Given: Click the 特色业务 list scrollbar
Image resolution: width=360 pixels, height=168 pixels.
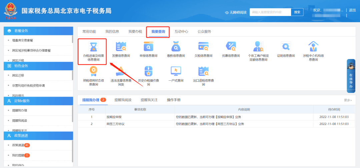Looking at the screenshot, I should 73,75.
